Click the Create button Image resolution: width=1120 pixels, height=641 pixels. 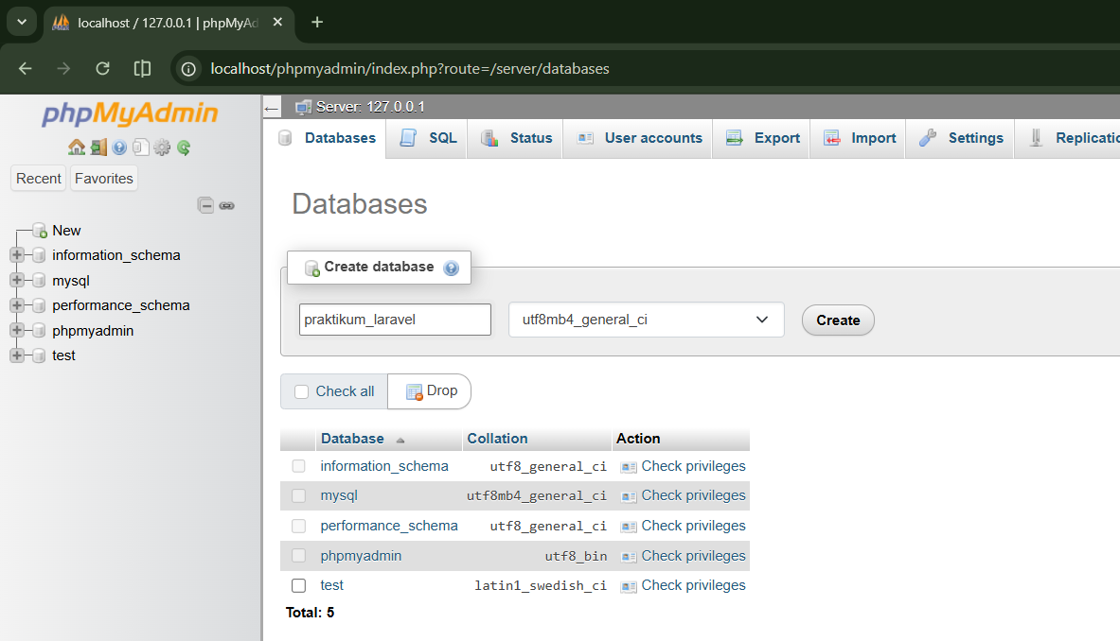pyautogui.click(x=838, y=320)
